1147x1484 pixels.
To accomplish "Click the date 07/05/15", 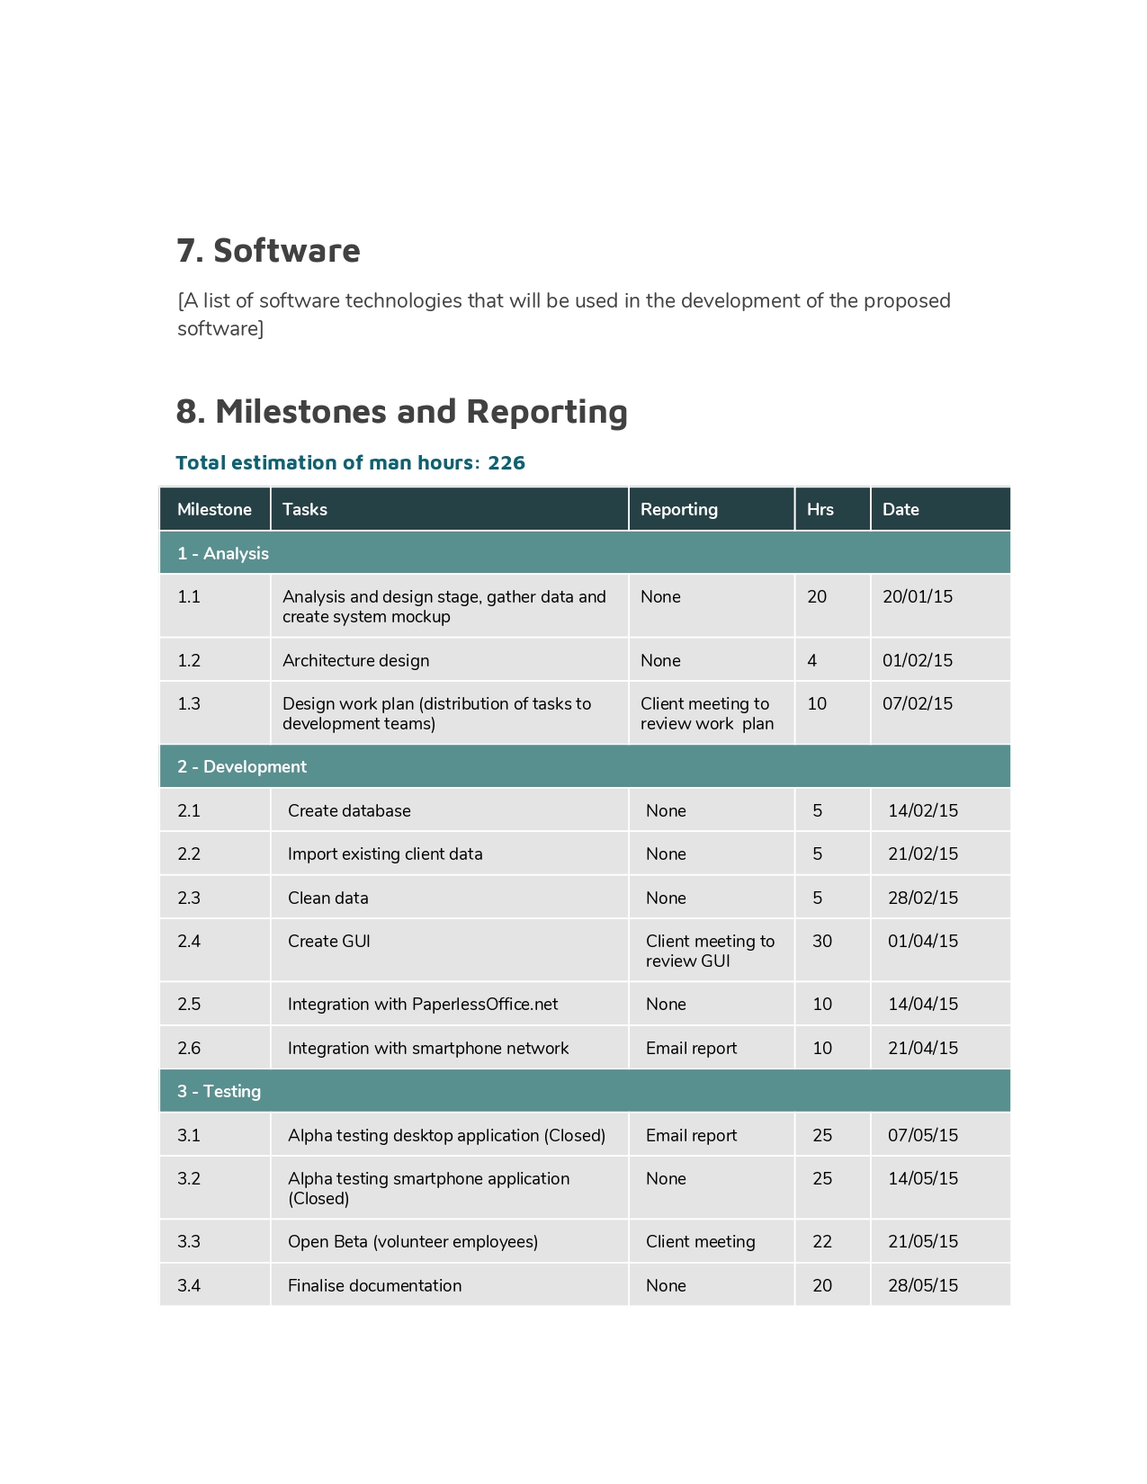I will [x=923, y=1135].
